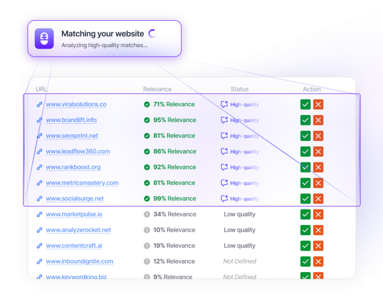The width and height of the screenshot is (383, 299).
Task: Reject www.viralsolutions.co with orange X
Action: 318,105
